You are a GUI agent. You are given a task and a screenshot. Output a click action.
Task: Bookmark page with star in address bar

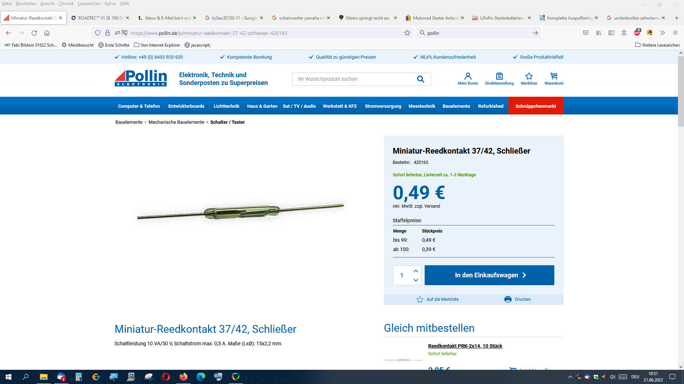click(407, 33)
